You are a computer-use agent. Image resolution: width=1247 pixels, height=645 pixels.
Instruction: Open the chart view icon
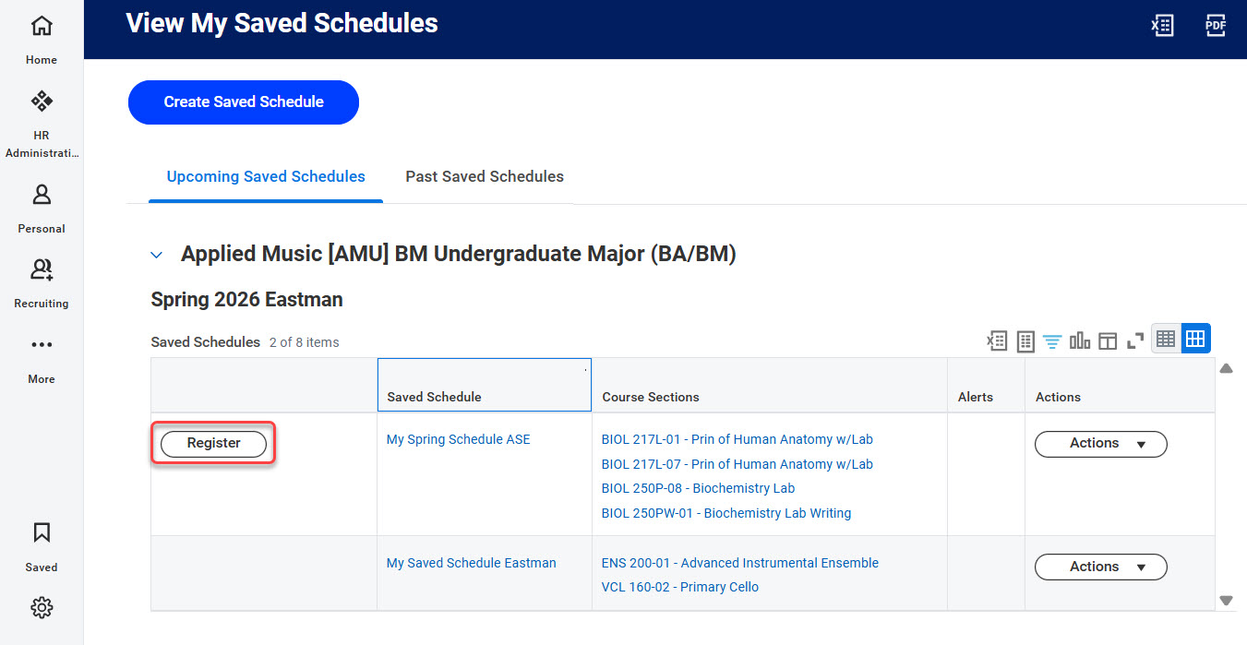[1080, 341]
